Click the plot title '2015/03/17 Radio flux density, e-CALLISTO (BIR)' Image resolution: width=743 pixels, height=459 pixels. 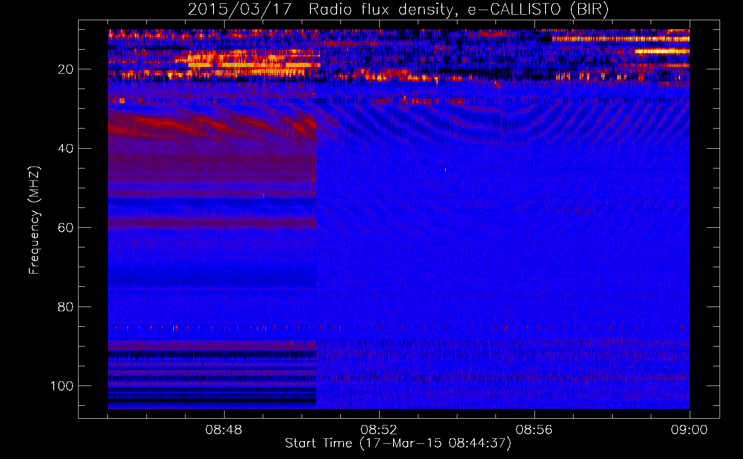click(x=398, y=9)
